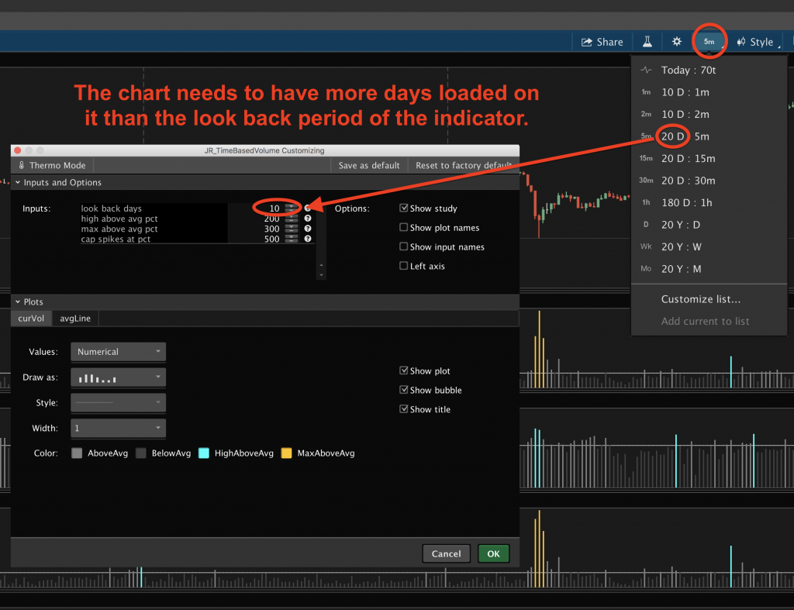Open the chart studies flask icon

(647, 42)
